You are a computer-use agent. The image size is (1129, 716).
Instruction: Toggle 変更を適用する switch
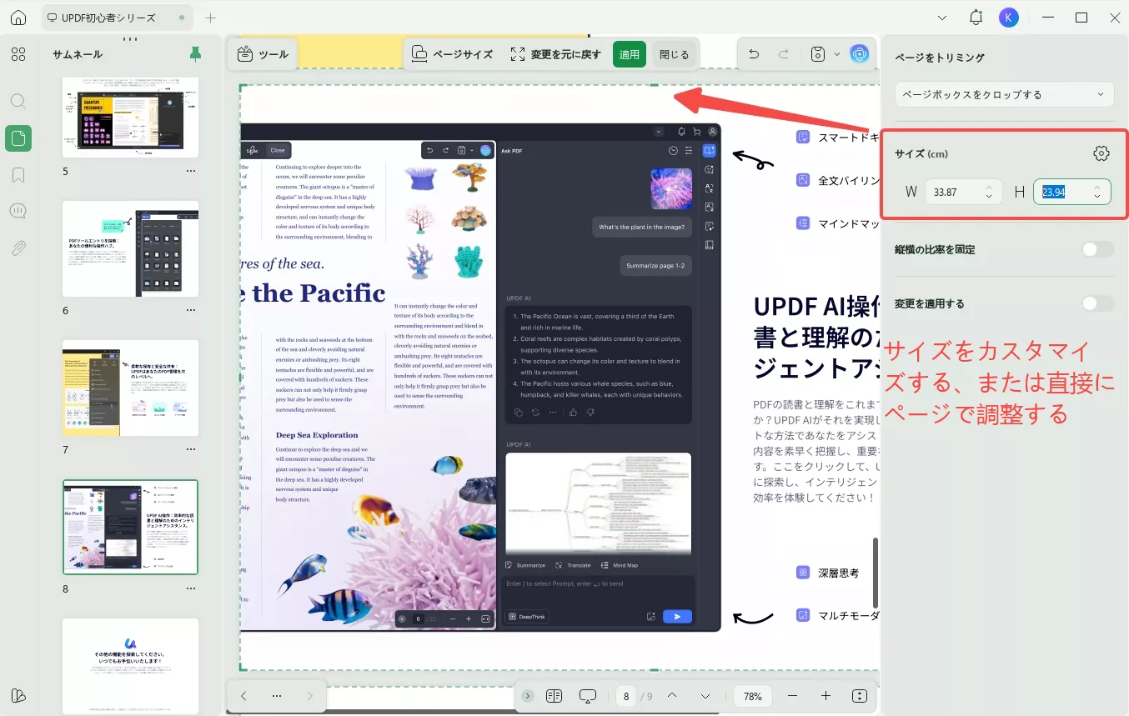point(1097,303)
